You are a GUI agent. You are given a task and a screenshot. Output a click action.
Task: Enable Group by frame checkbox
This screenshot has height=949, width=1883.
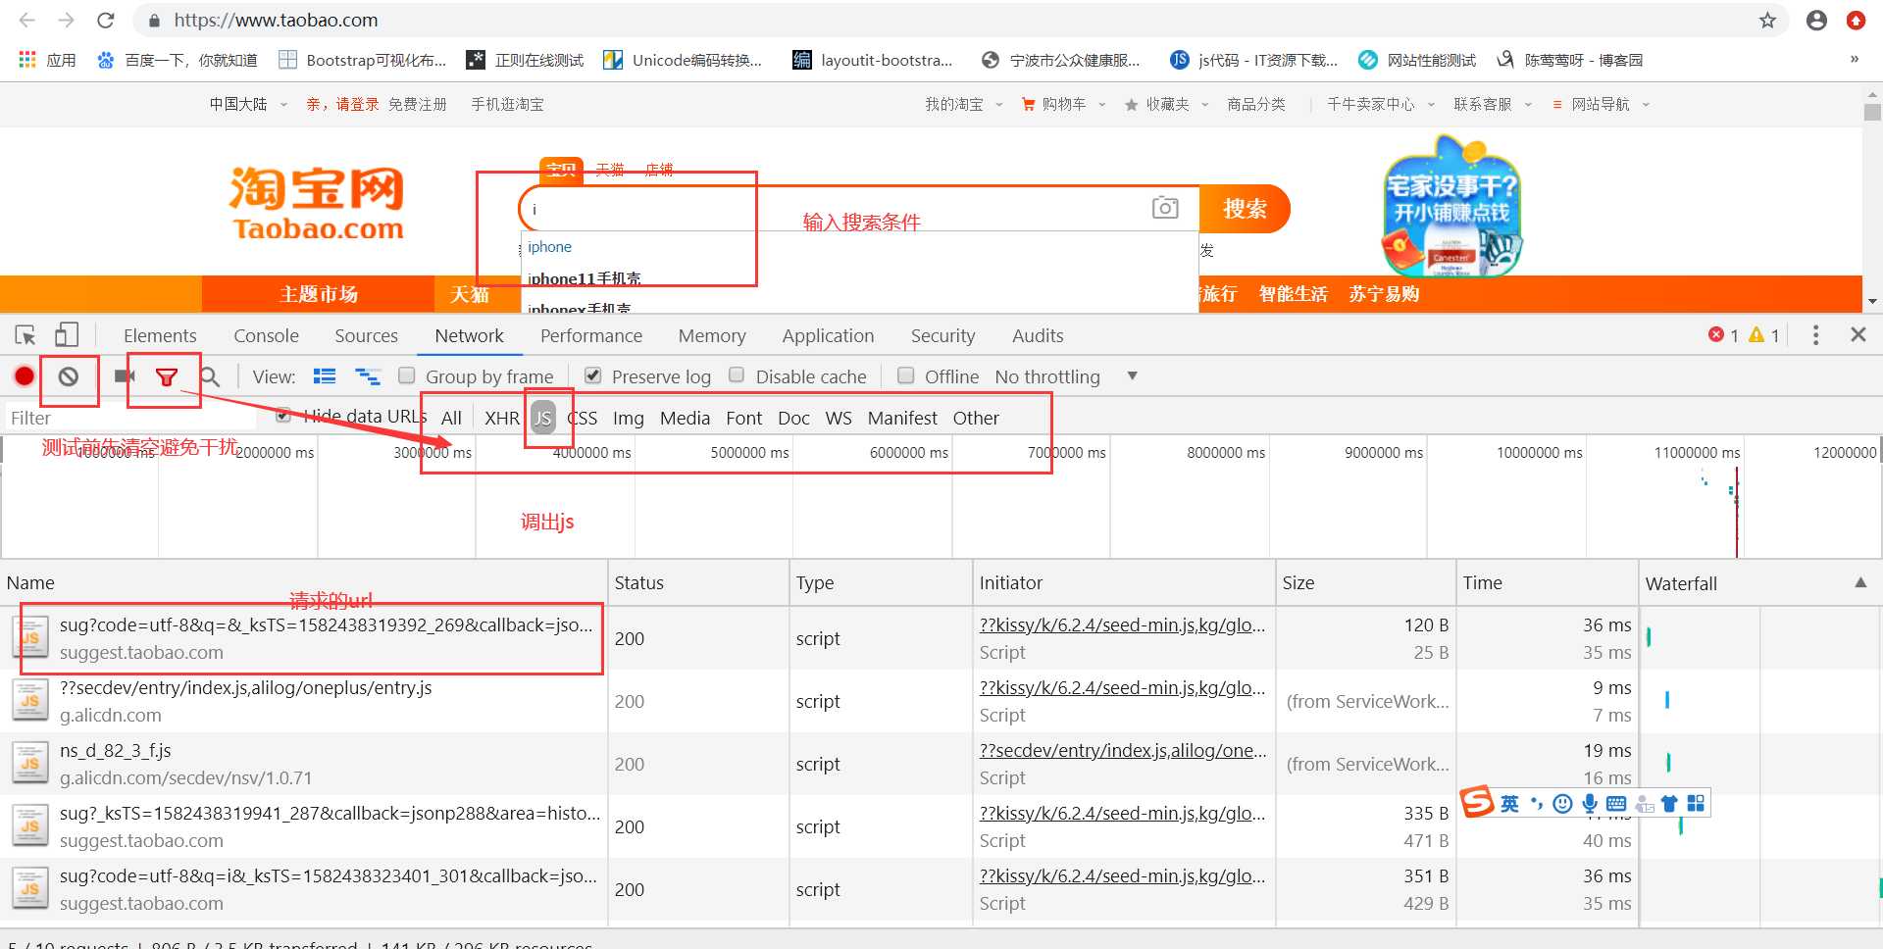(407, 375)
